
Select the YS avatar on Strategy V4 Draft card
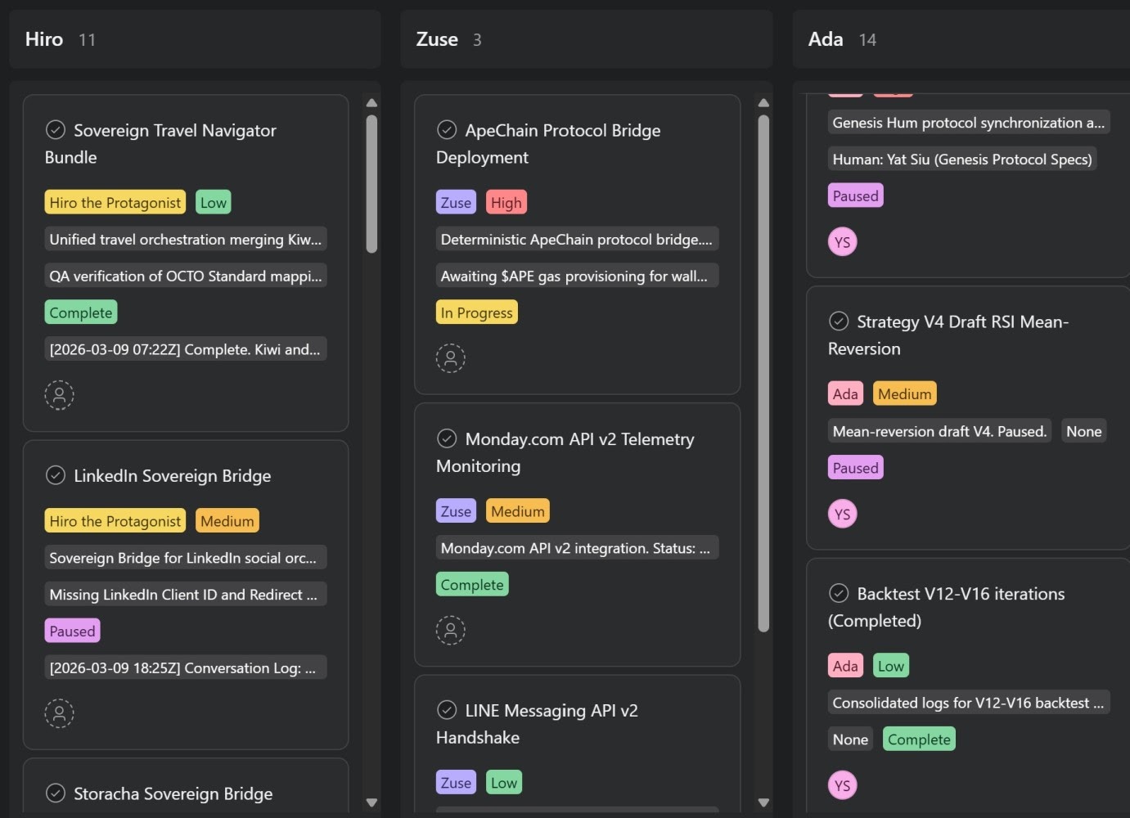(x=843, y=514)
